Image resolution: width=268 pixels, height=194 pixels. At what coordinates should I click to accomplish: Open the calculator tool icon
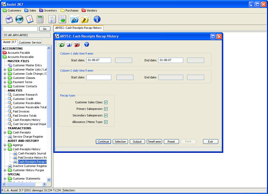coord(40,19)
